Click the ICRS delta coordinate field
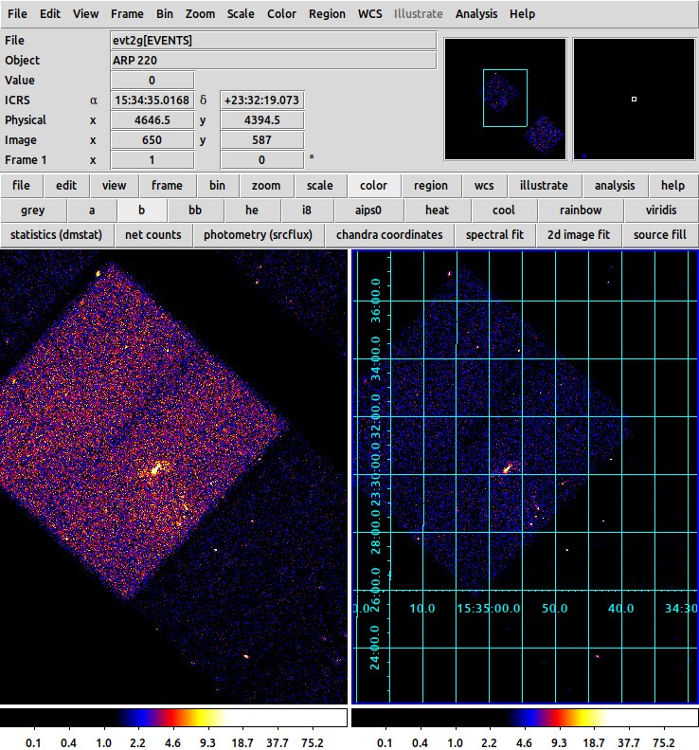 pos(261,101)
